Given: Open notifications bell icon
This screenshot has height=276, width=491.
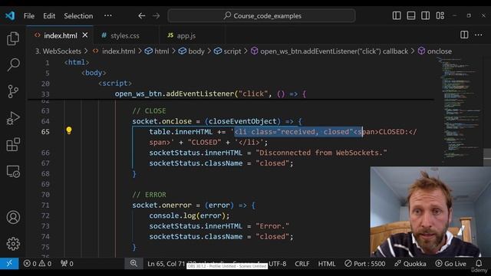Looking at the screenshot, I should point(479,264).
